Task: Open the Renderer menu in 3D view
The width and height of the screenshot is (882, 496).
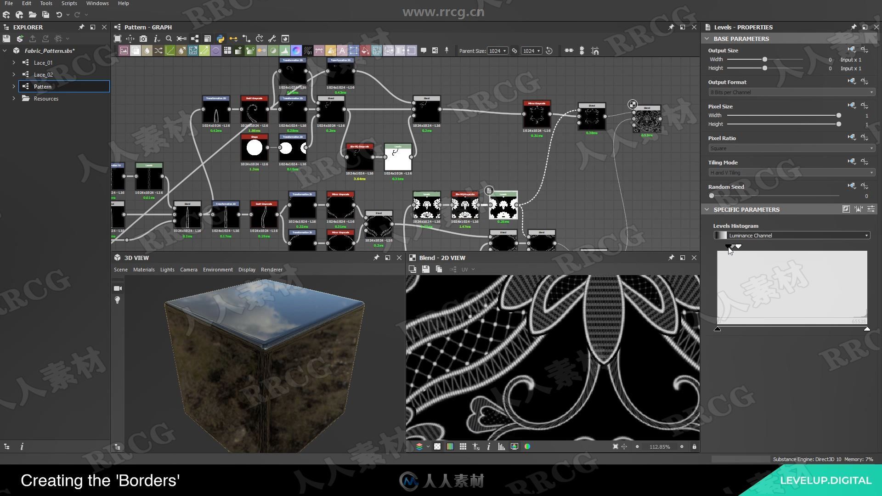Action: pyautogui.click(x=271, y=270)
